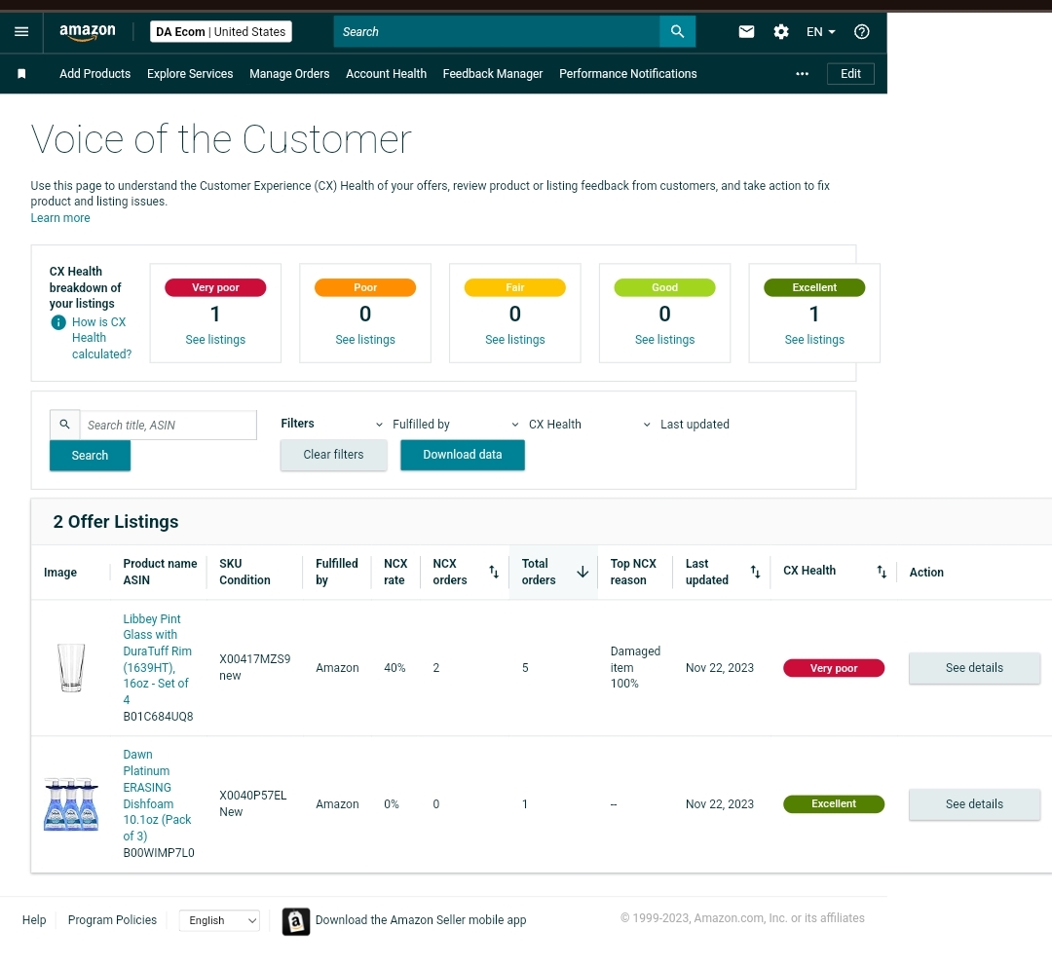See details for Libbey Pint Glass
Image resolution: width=1052 pixels, height=967 pixels.
(974, 668)
